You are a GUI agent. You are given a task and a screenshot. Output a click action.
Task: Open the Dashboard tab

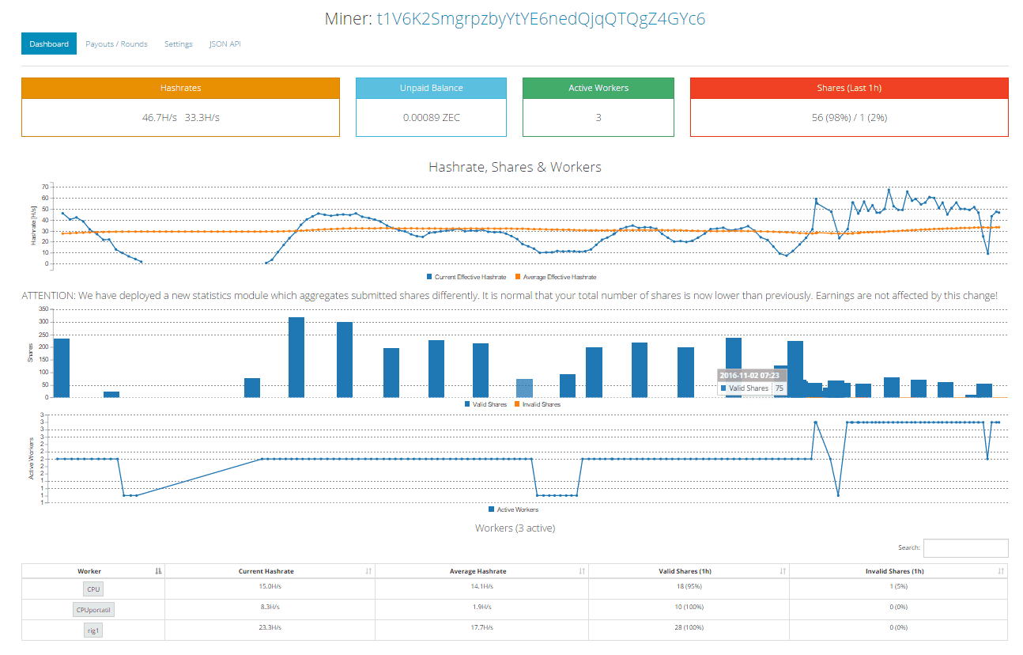49,44
